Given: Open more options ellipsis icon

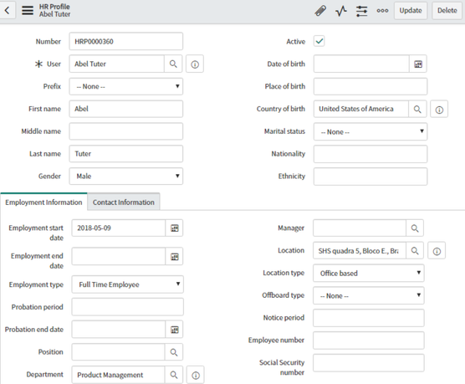Looking at the screenshot, I should [382, 11].
